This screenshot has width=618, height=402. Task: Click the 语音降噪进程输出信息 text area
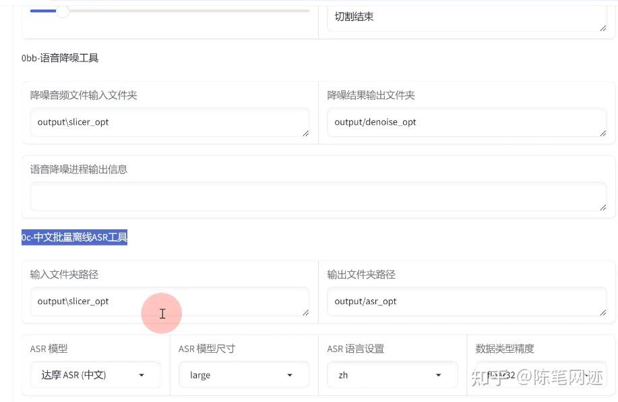[317, 196]
